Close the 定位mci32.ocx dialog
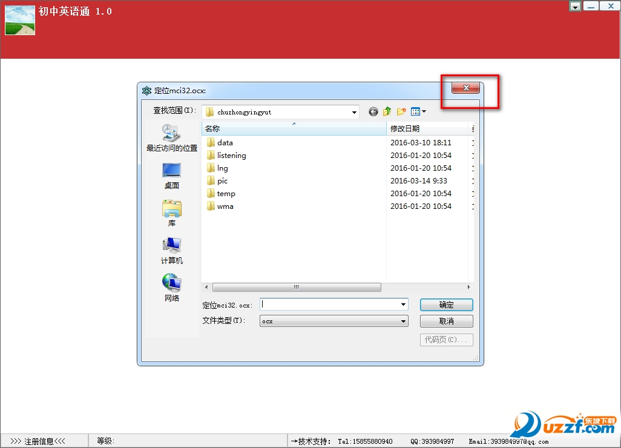The image size is (621, 448). pos(466,88)
